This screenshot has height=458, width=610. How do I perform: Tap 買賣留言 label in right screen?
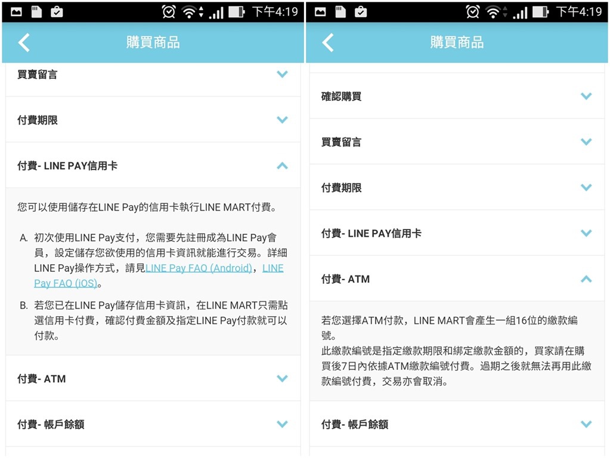341,142
